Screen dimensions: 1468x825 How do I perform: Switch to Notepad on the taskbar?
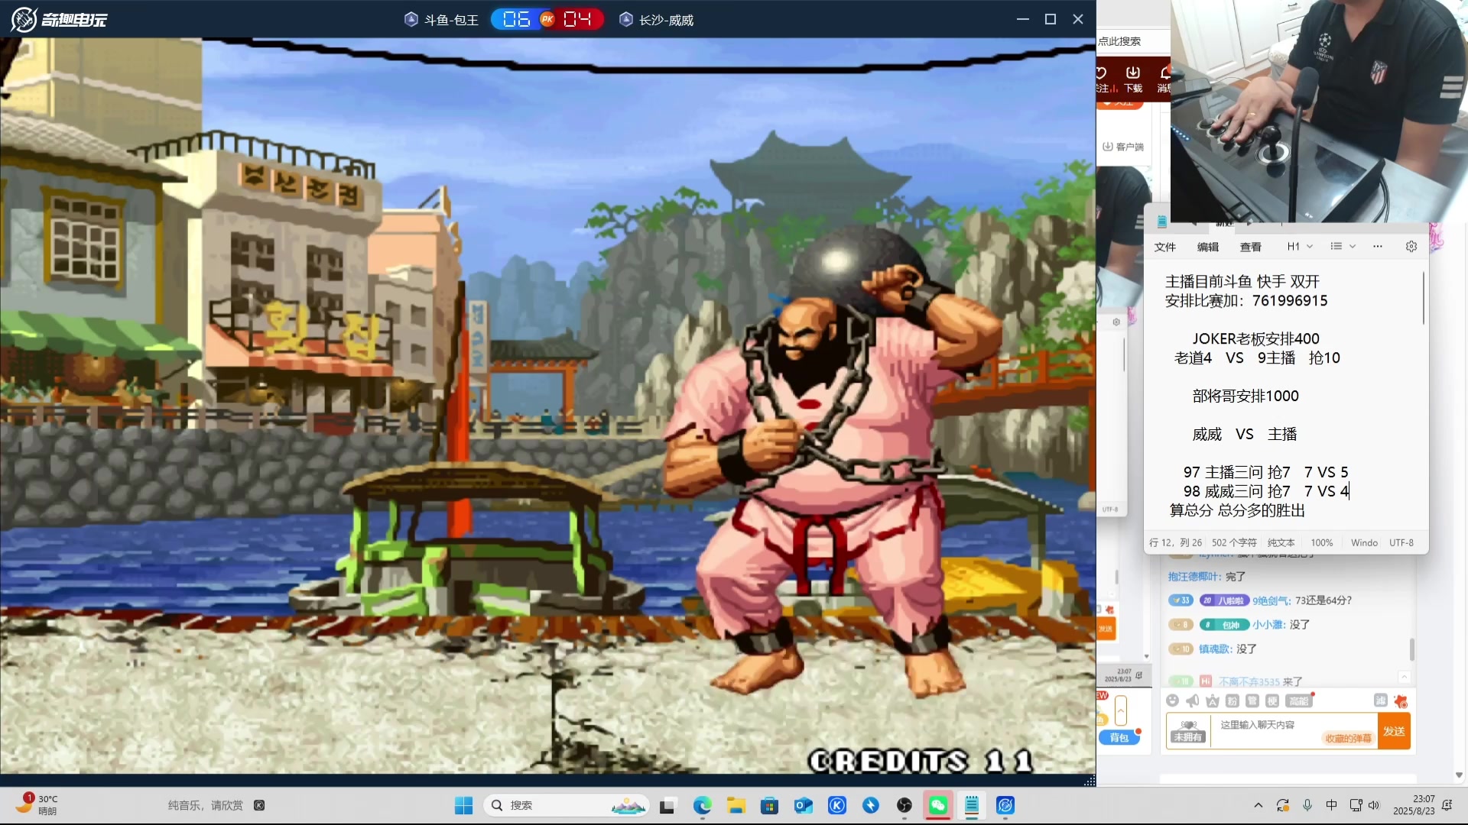pos(972,805)
